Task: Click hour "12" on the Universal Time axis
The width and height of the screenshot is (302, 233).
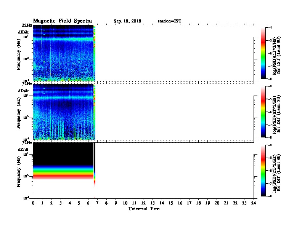Action: click(143, 203)
